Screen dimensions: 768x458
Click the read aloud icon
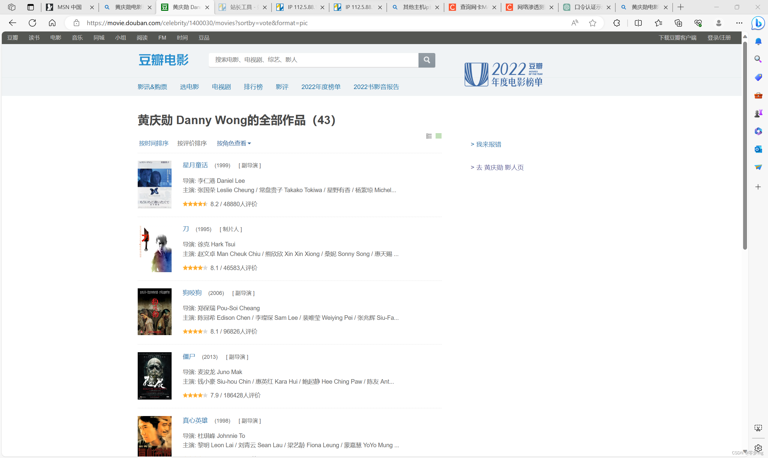574,23
